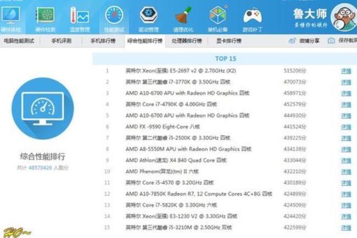
Task: Open 详情 for i5-2500K row
Action: tap(346, 138)
